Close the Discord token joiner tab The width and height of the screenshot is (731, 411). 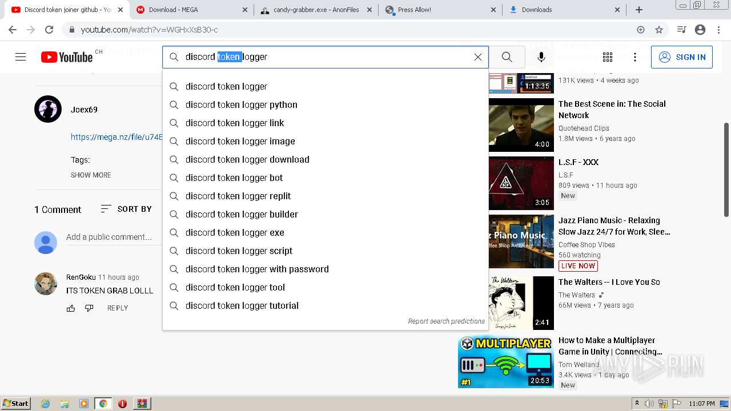pyautogui.click(x=121, y=10)
